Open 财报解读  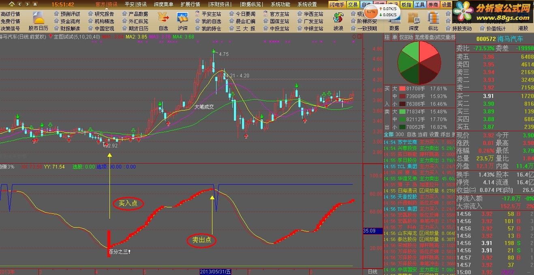coord(67,28)
